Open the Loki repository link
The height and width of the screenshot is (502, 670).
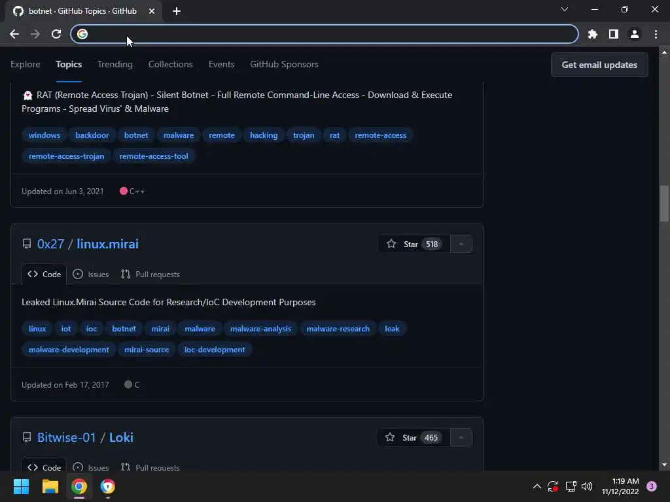click(121, 437)
